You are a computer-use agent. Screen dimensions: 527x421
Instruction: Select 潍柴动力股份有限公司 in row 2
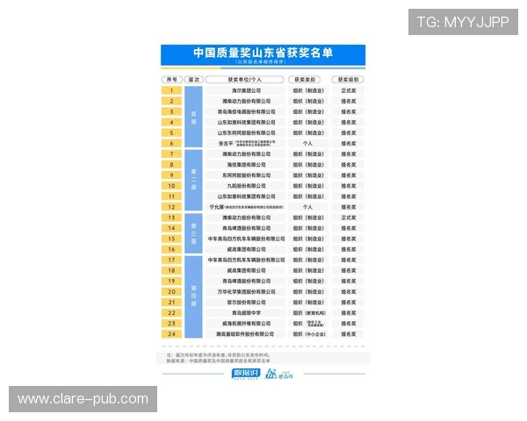(x=246, y=101)
